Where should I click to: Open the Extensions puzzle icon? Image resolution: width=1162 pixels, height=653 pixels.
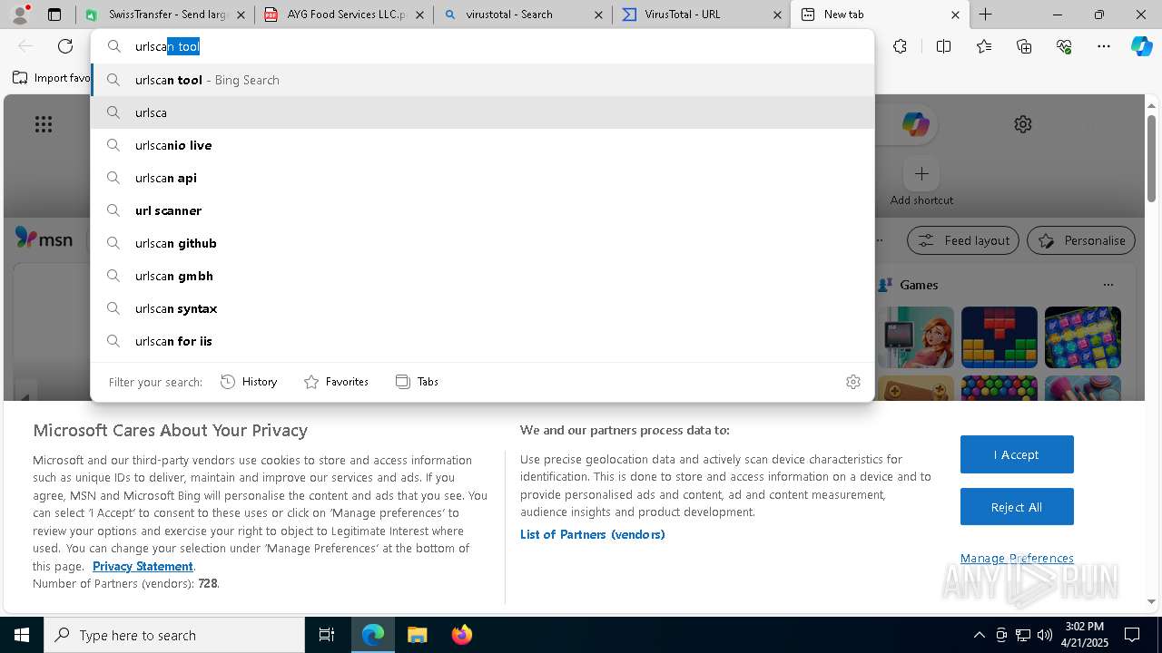(x=900, y=46)
